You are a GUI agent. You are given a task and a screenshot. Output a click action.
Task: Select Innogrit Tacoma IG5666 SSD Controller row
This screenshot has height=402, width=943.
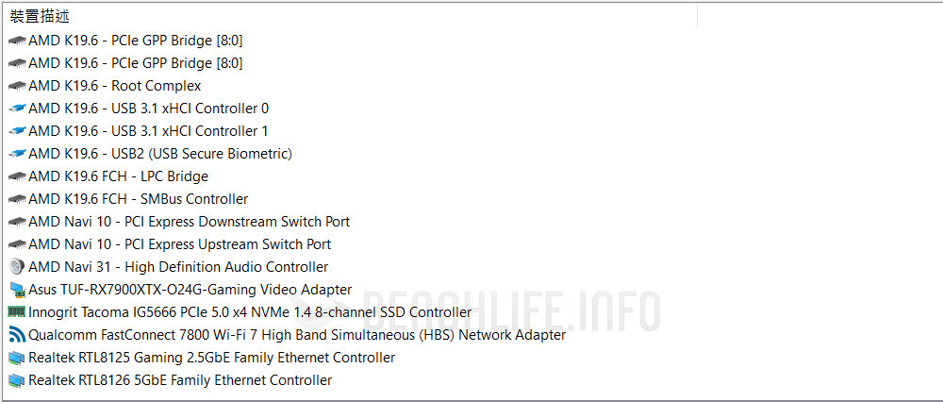[x=250, y=312]
